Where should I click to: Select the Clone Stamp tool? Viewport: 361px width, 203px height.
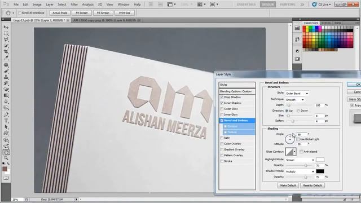[x=6, y=77]
